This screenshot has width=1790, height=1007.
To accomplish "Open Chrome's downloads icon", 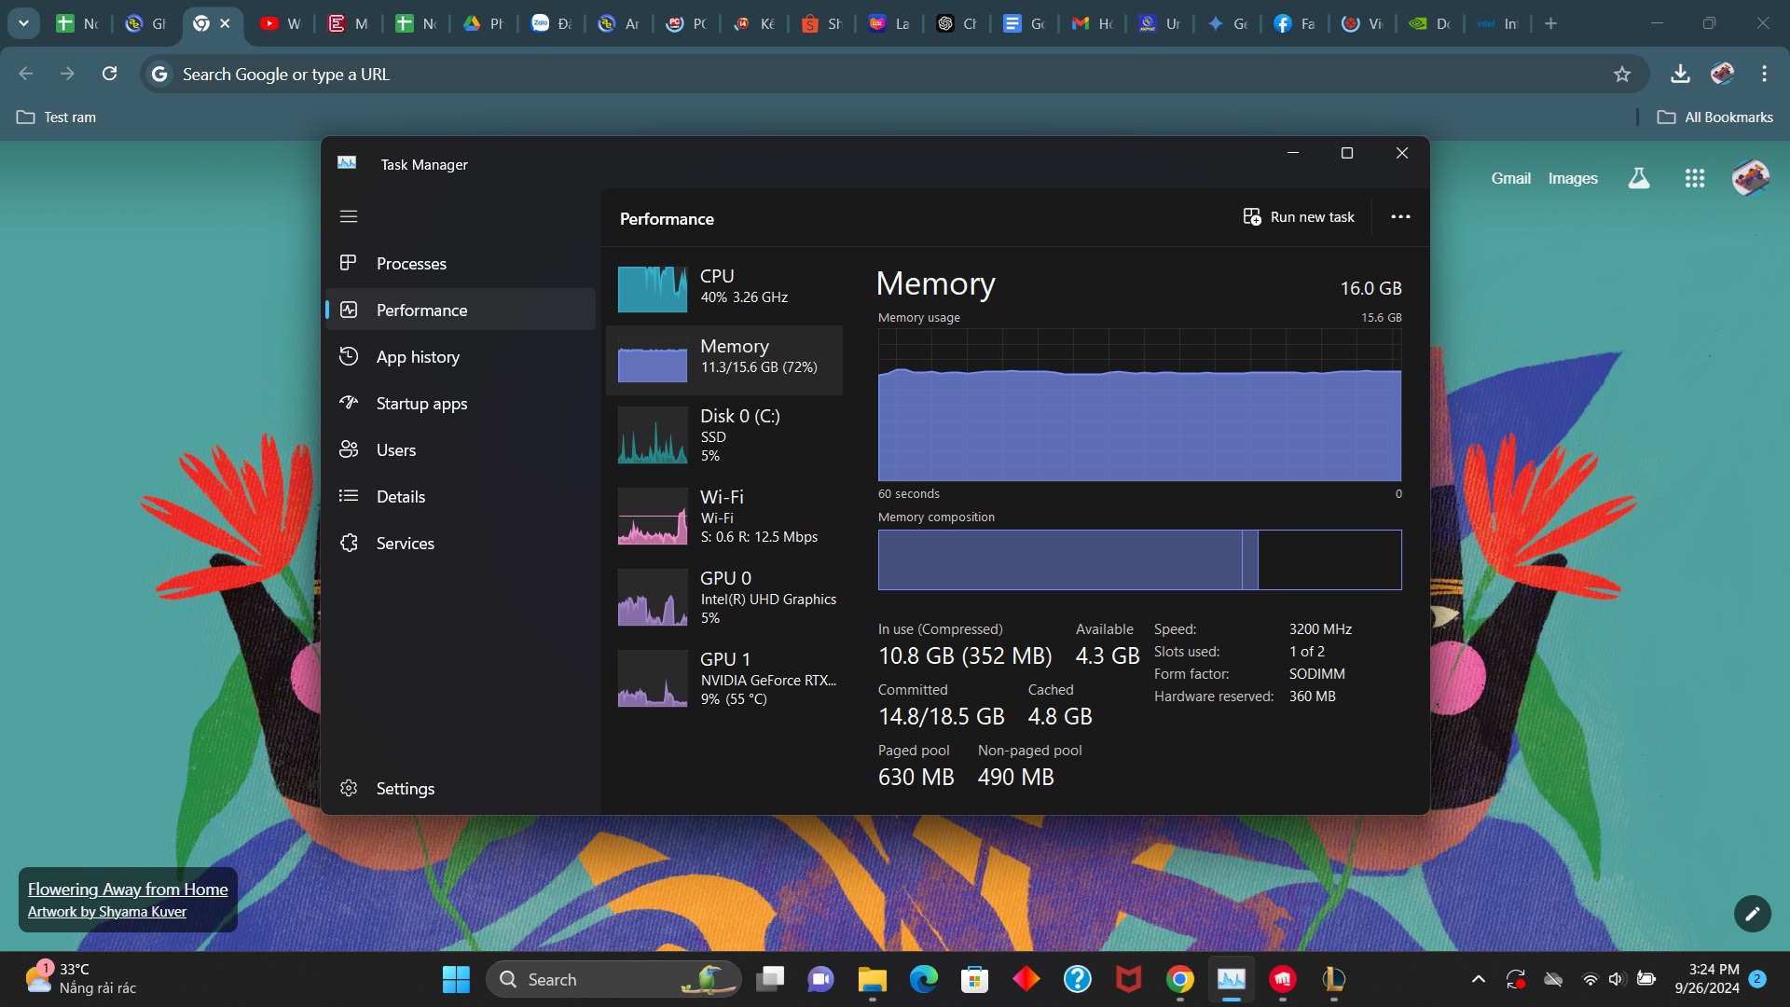I will click(1680, 74).
